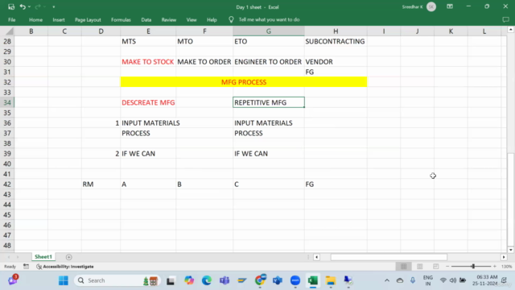Click the horizontal scrollbar thumb
This screenshot has width=515, height=290.
point(389,257)
